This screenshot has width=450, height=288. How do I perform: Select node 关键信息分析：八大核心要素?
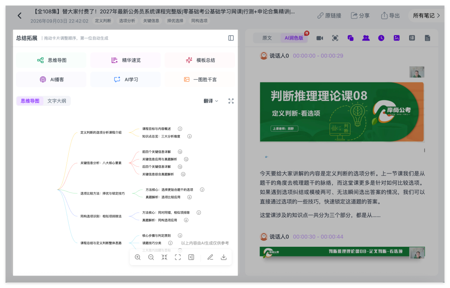(x=101, y=163)
